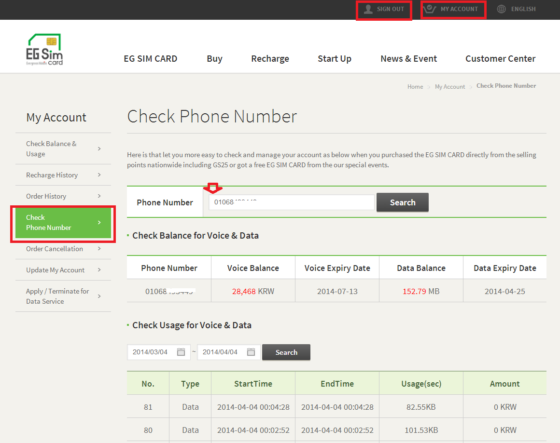
Task: Open the start date calendar icon
Action: tap(181, 352)
